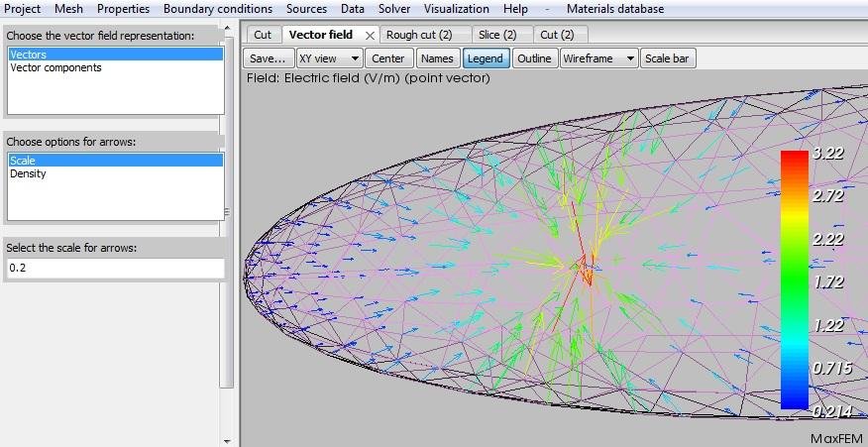Click the color legend gradient bar
The width and height of the screenshot is (868, 447).
[795, 279]
